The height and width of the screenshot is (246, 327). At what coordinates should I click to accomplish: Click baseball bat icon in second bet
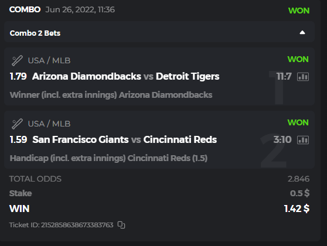click(17, 124)
